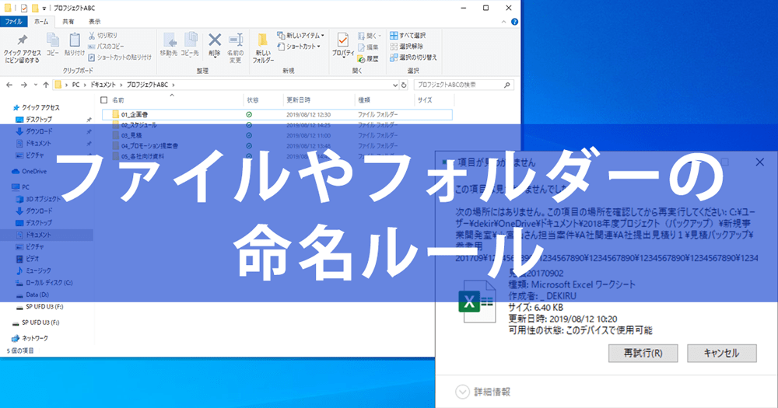Click 選択の切り替え invert selection
Image resolution: width=778 pixels, height=408 pixels.
pyautogui.click(x=413, y=58)
